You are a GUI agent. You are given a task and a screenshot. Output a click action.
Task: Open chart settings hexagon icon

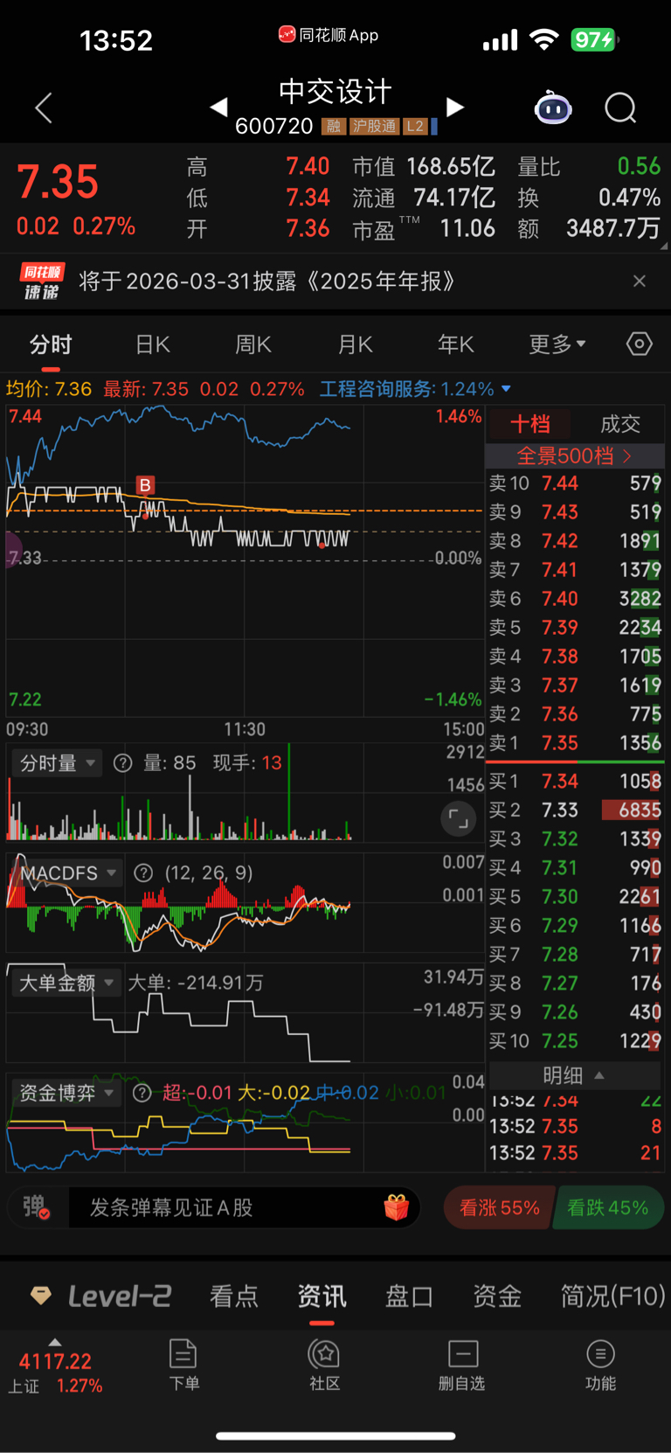pos(640,344)
